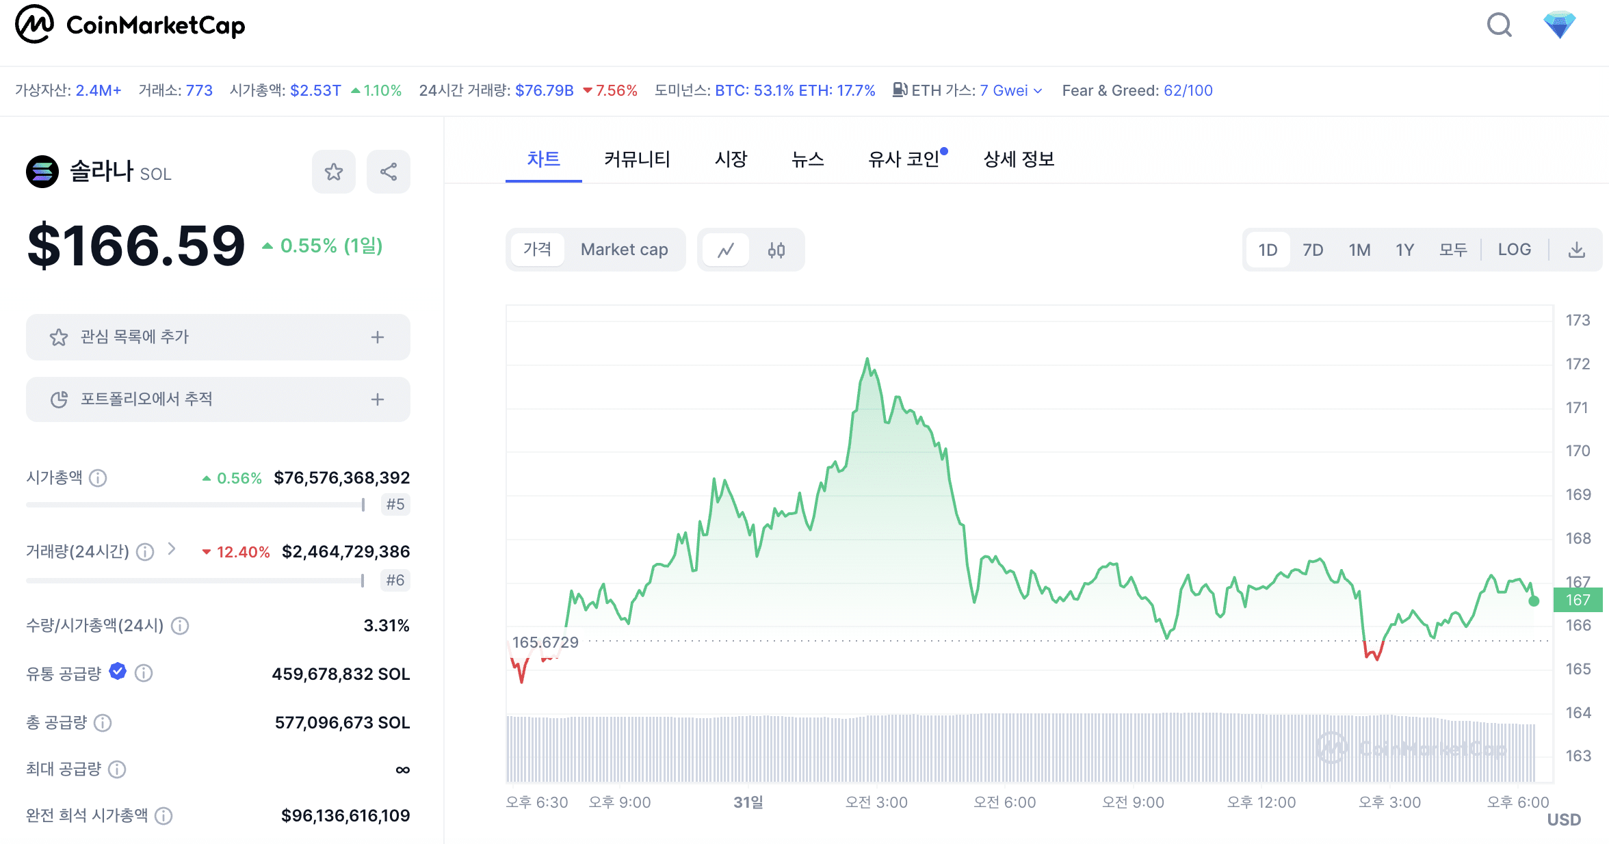
Task: Click the $2,464,729,386 volume value
Action: point(346,552)
